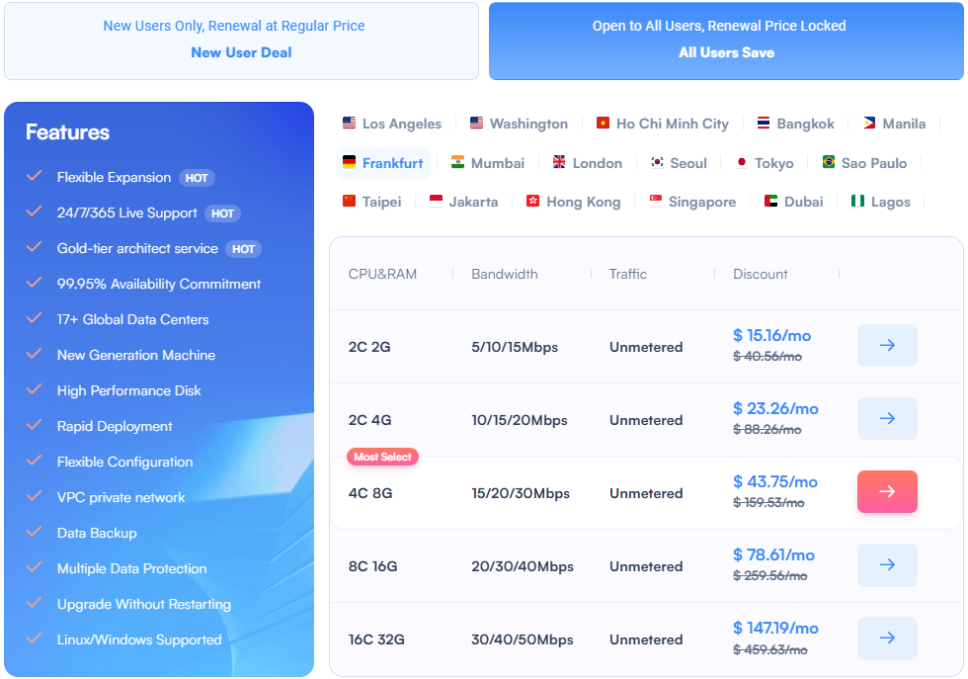This screenshot has width=968, height=679.
Task: Select the New User Deal tab
Action: coord(241,41)
